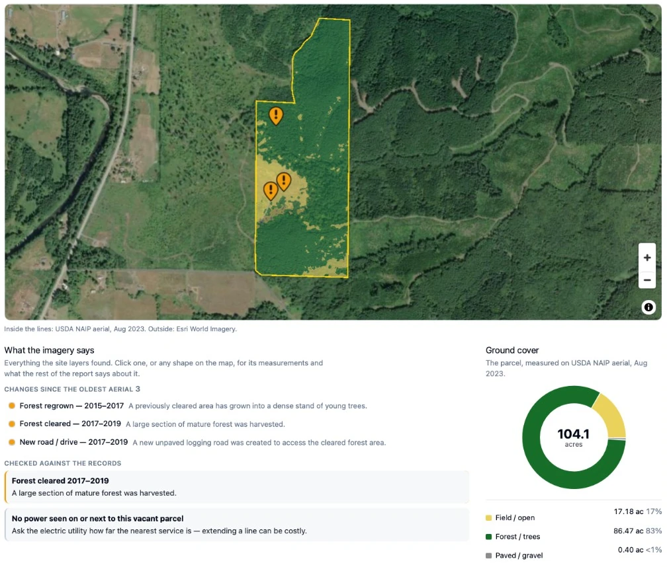This screenshot has height=567, width=667.
Task: Click the 0.40 ac paved value
Action: [631, 550]
